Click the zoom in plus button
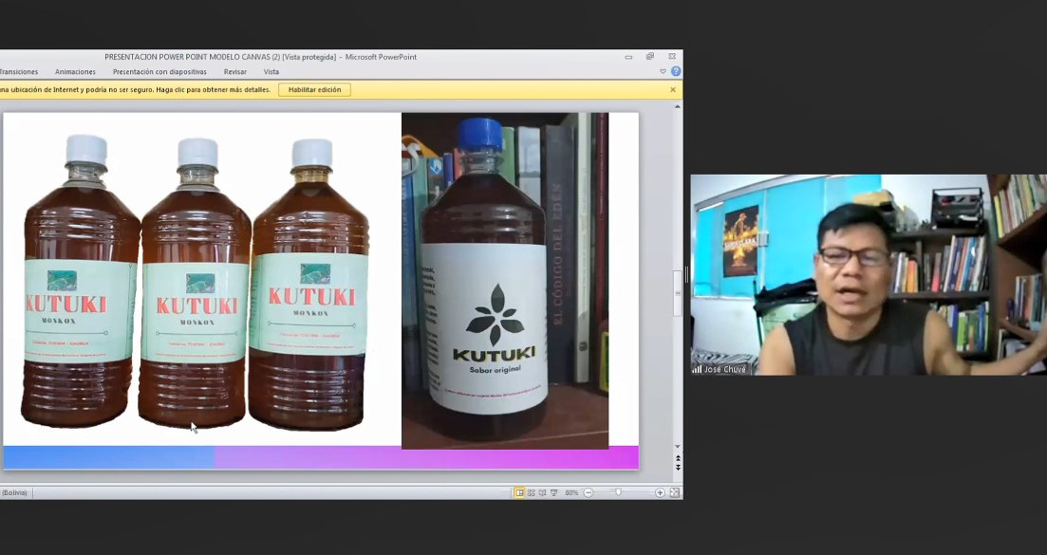This screenshot has height=555, width=1047. 660,492
